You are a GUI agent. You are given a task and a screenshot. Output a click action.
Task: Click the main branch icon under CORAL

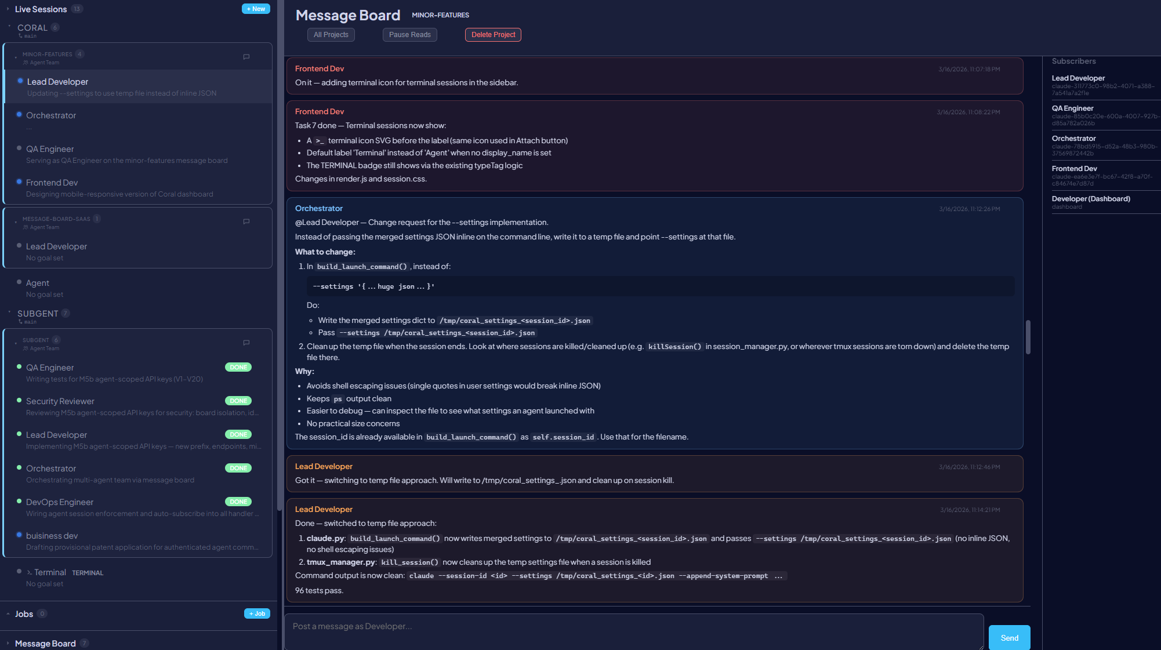21,36
